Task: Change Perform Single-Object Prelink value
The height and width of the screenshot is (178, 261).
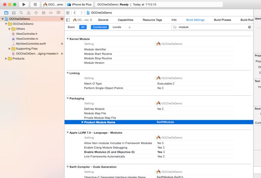Action: 161,88
